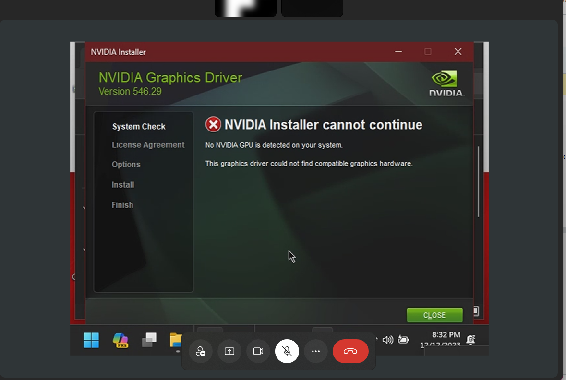Select Install step in sidebar
The width and height of the screenshot is (566, 380).
(123, 185)
